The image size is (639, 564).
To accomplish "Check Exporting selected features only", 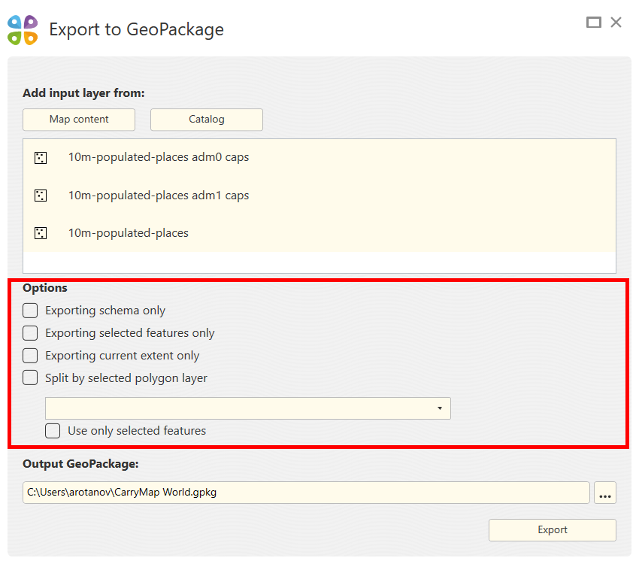I will 30,332.
